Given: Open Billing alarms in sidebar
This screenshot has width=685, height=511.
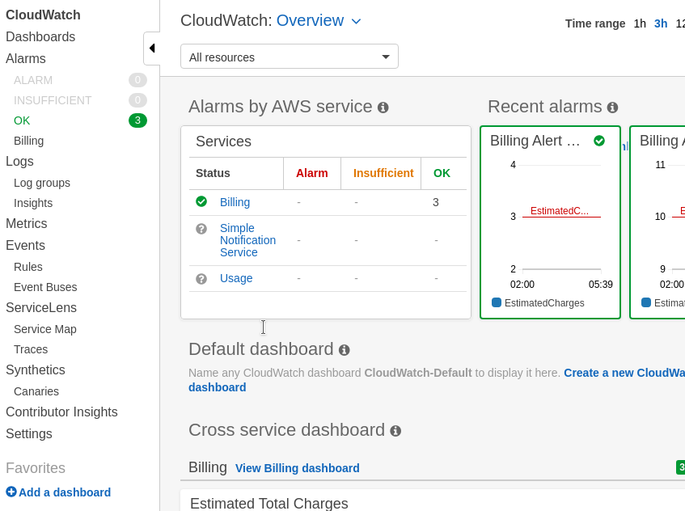Looking at the screenshot, I should (x=29, y=141).
